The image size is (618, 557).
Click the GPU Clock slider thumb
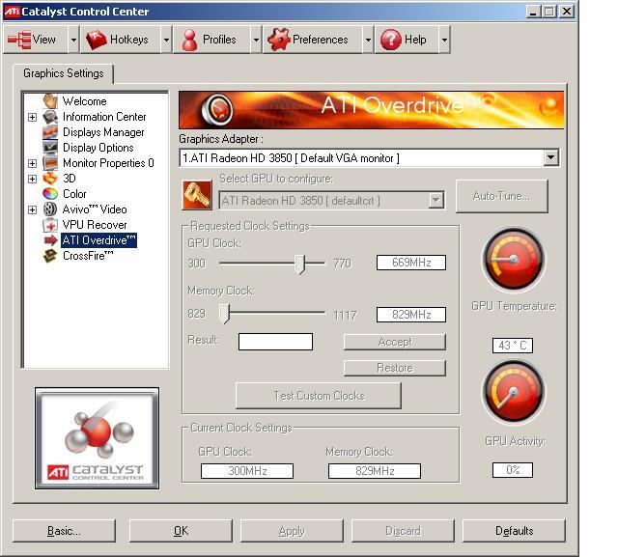point(300,264)
